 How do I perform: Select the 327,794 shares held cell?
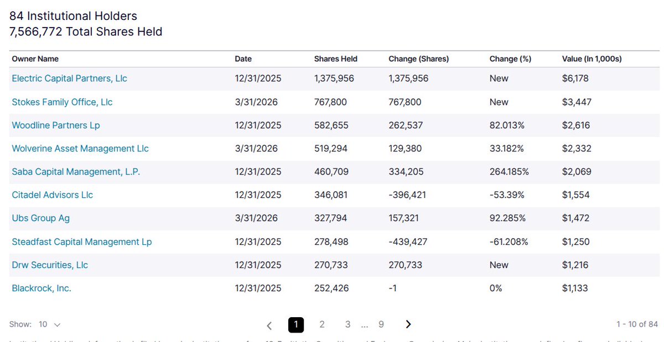click(330, 218)
